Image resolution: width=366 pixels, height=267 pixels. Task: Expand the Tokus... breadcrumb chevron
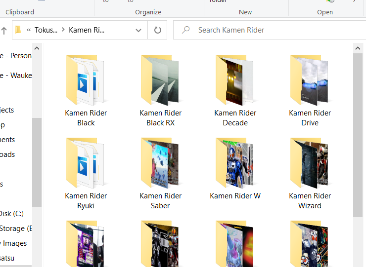click(63, 30)
